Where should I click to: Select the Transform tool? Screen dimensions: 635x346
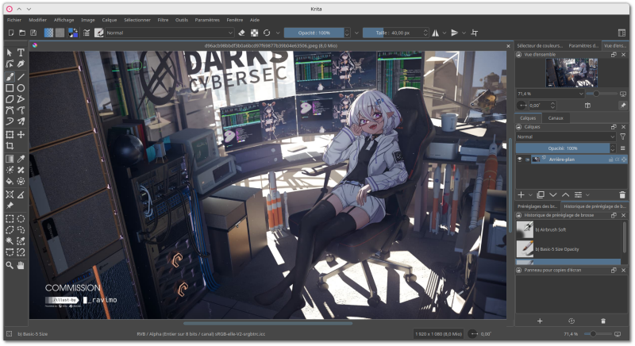click(10, 134)
